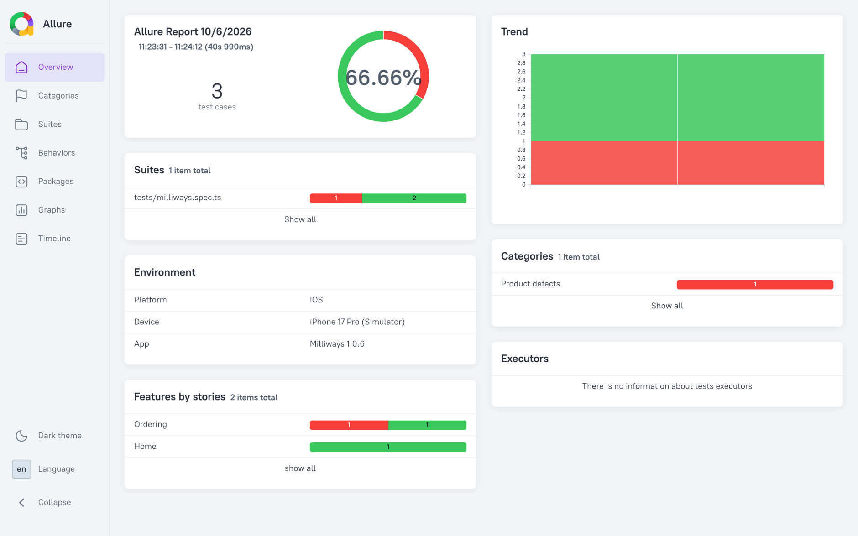Click the red segment of the Ordering bar
The width and height of the screenshot is (858, 536).
pos(349,425)
